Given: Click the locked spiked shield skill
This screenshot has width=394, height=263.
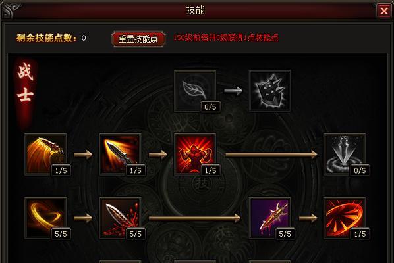Looking at the screenshot, I should [269, 91].
